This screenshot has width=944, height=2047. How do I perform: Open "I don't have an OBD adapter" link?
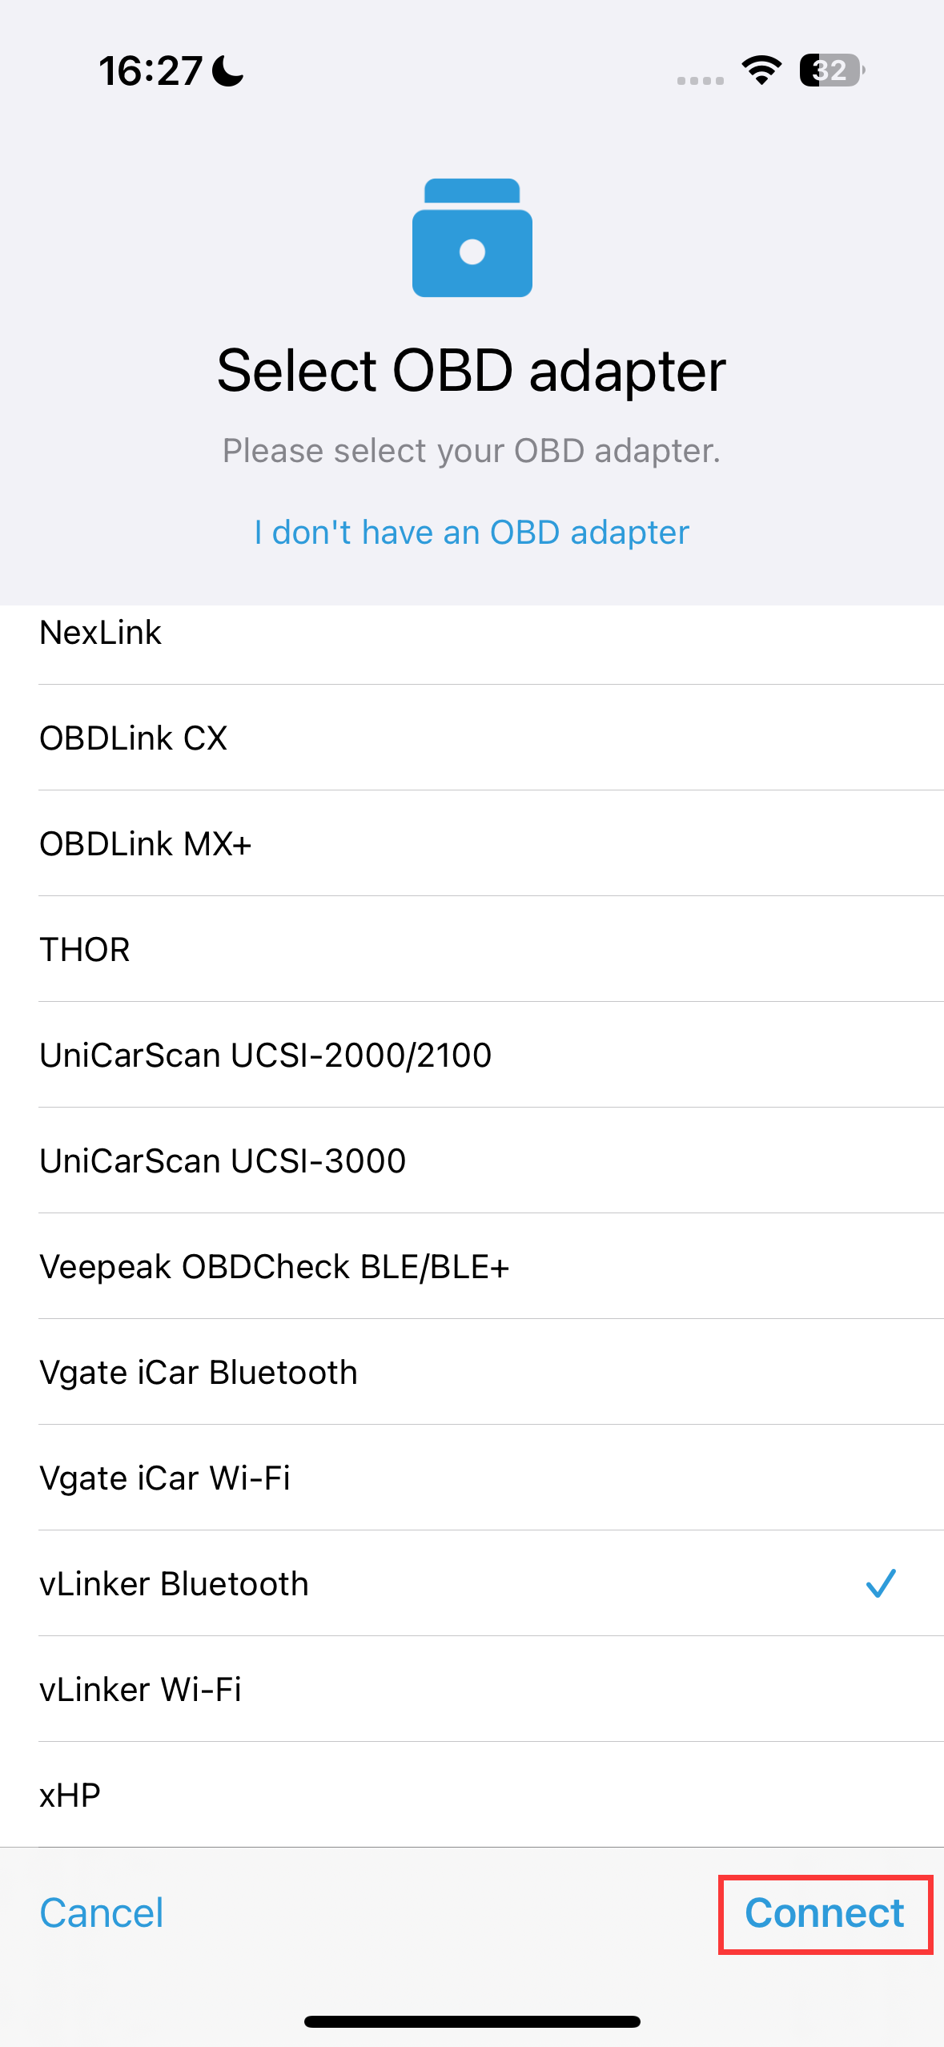pyautogui.click(x=472, y=533)
